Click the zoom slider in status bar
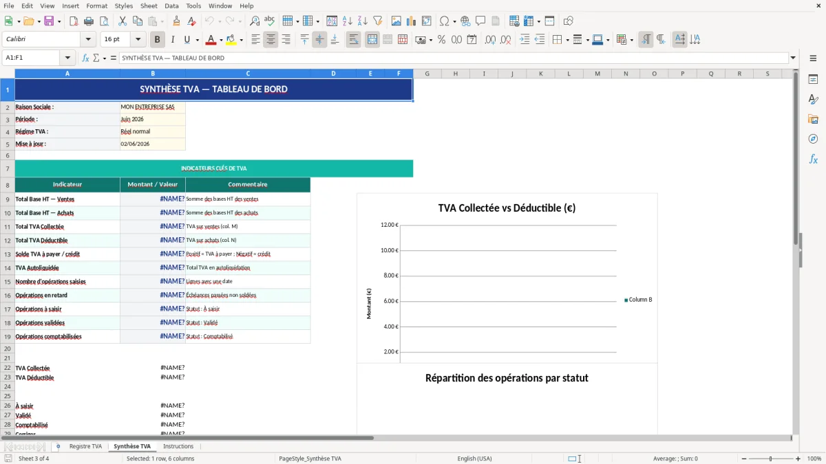826x464 pixels. 770,459
